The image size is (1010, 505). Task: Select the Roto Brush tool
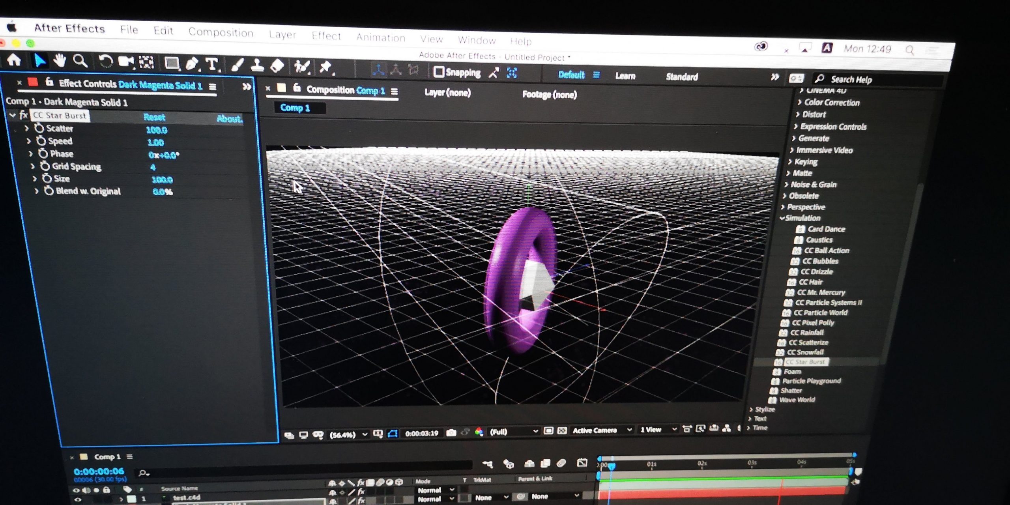point(302,67)
